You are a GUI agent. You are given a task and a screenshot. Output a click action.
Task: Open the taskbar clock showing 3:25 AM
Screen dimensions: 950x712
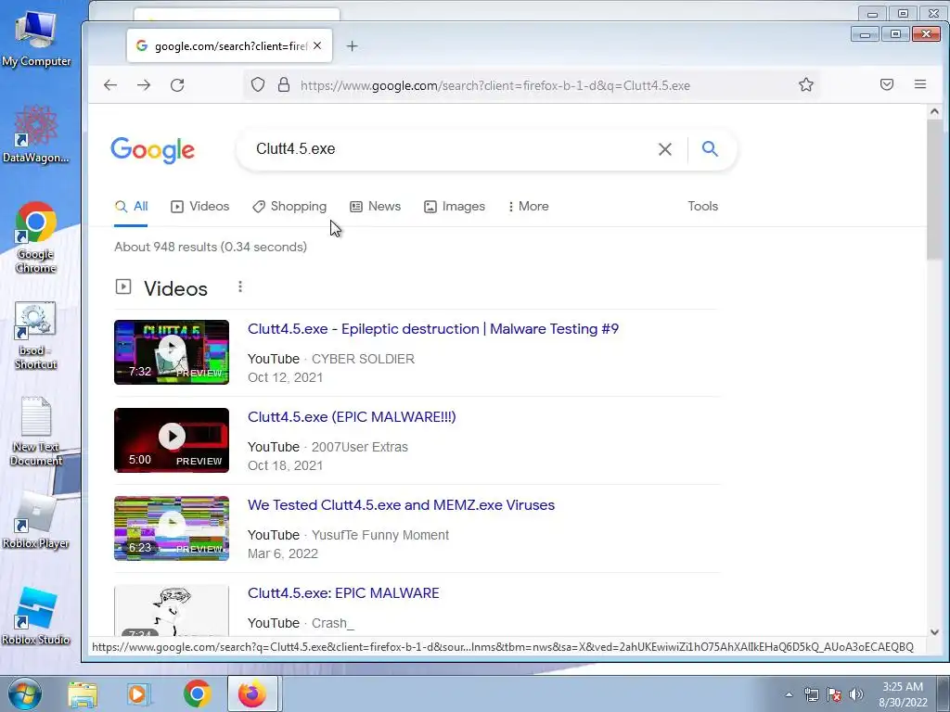pyautogui.click(x=903, y=694)
